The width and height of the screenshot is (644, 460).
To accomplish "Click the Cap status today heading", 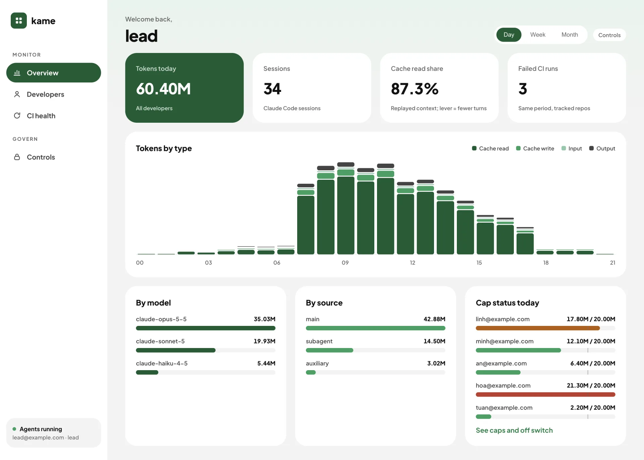I will tap(507, 303).
